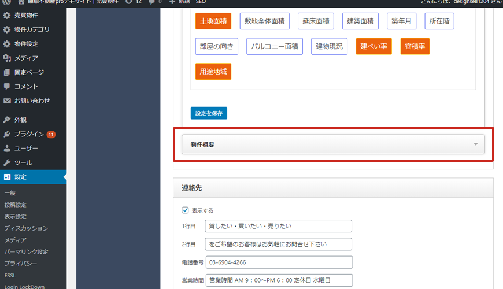Open the 売買物件 sidebar link
The image size is (503, 289).
(x=27, y=14)
